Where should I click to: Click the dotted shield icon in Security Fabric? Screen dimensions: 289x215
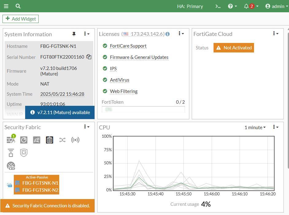24,153
